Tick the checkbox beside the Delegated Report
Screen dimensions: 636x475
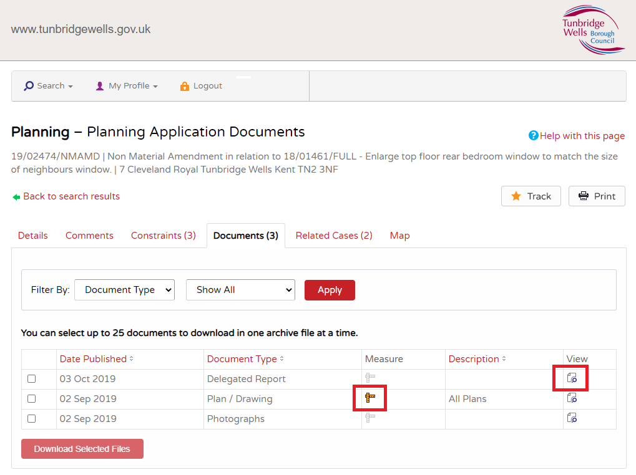[x=31, y=378]
